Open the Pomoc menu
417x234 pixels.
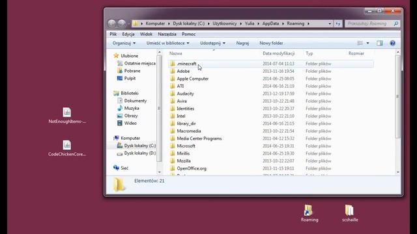click(x=188, y=34)
